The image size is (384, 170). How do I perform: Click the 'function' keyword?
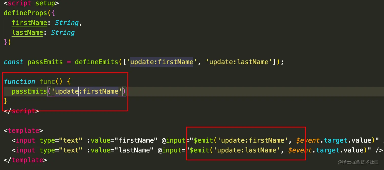coord(20,81)
